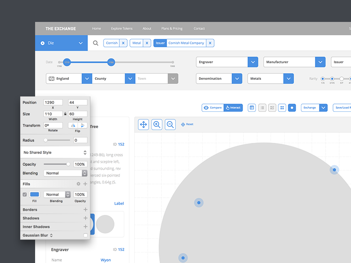Open the Die selector dropdown

61,43
